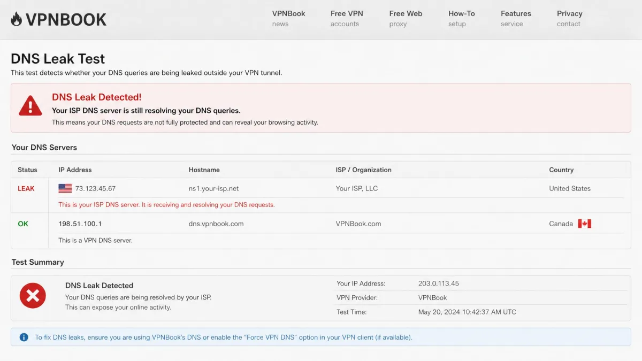Click the VPNBOOK site title text
Screen dimensions: 642x361
click(66, 20)
